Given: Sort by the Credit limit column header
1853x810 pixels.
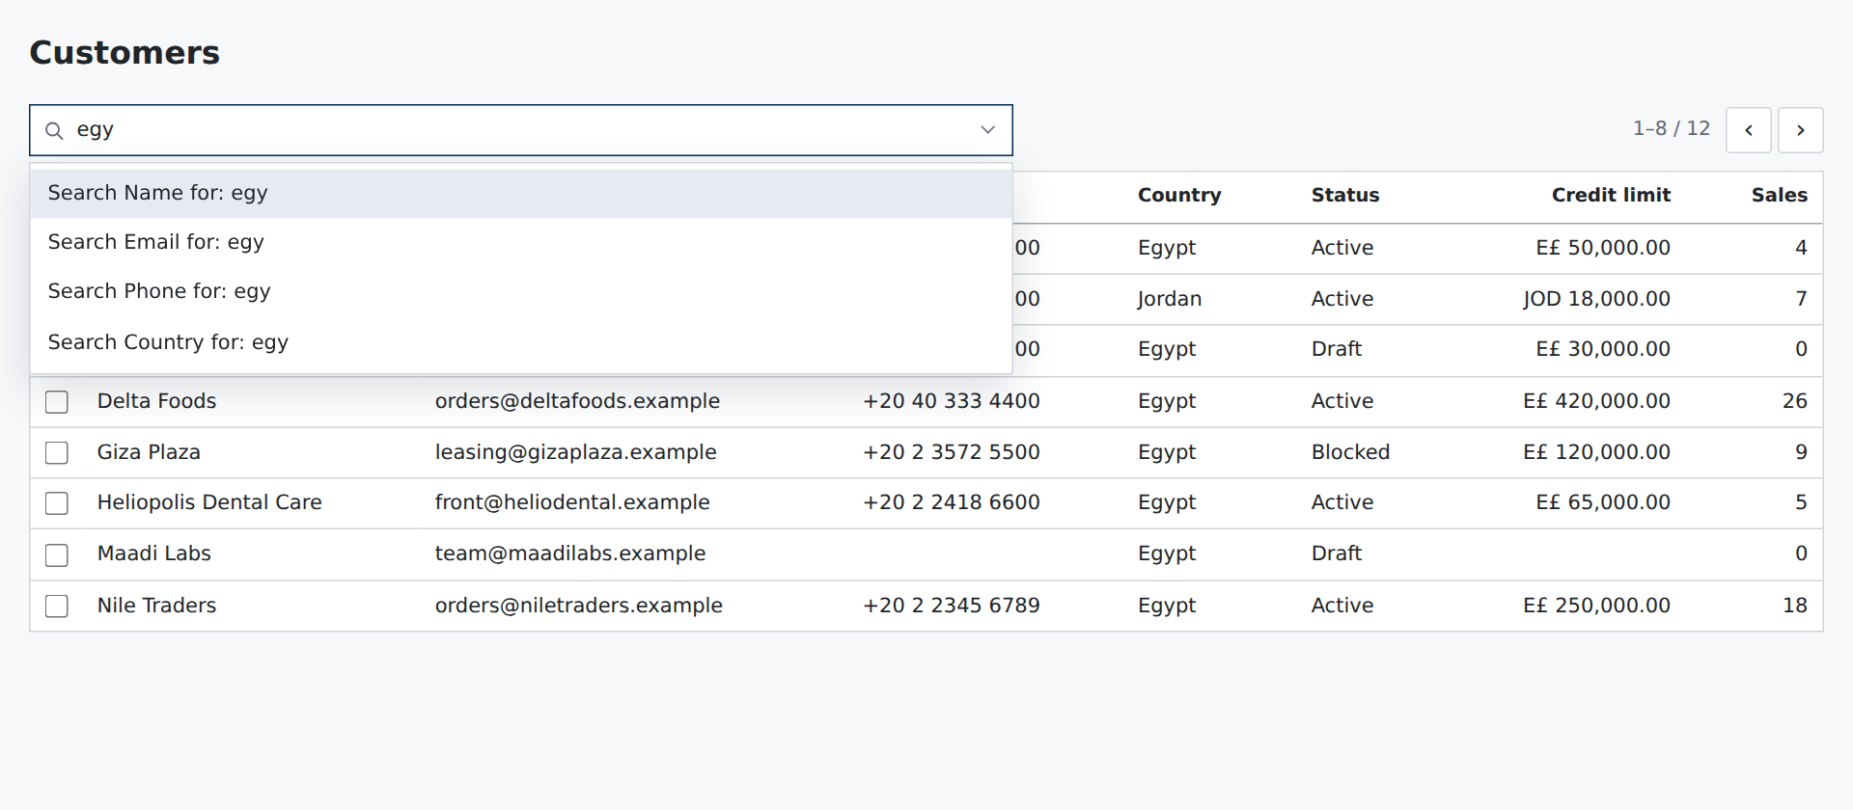Looking at the screenshot, I should click(1611, 195).
